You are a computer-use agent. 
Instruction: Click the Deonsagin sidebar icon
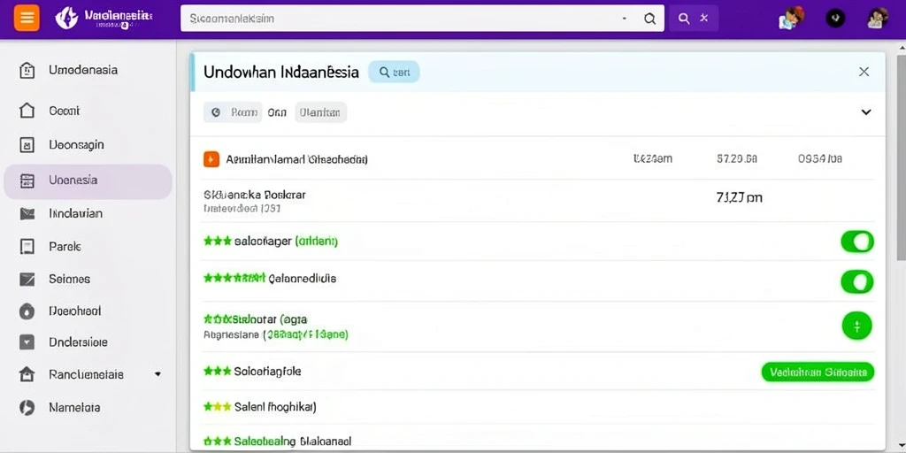tap(27, 145)
